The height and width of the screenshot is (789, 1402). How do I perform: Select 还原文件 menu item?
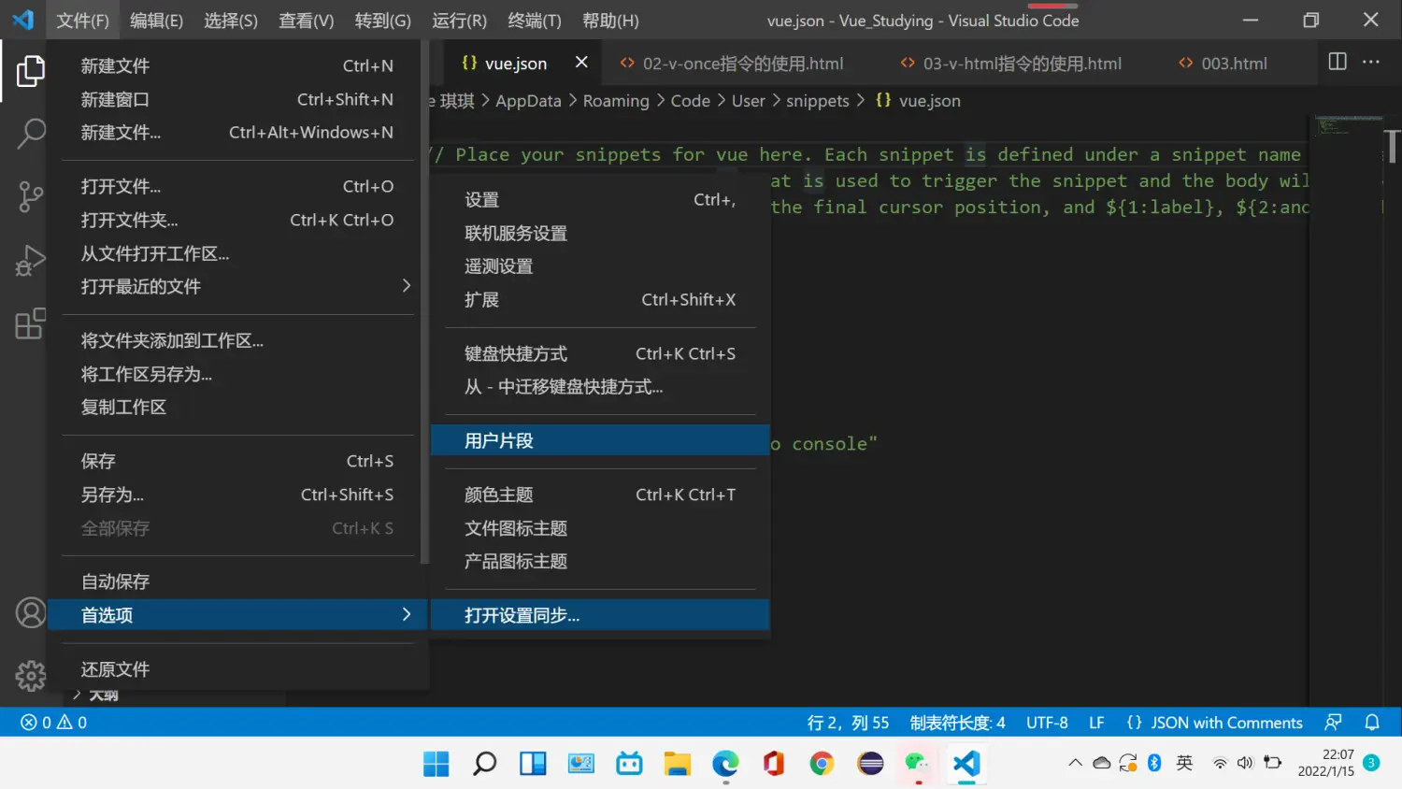coord(237,669)
